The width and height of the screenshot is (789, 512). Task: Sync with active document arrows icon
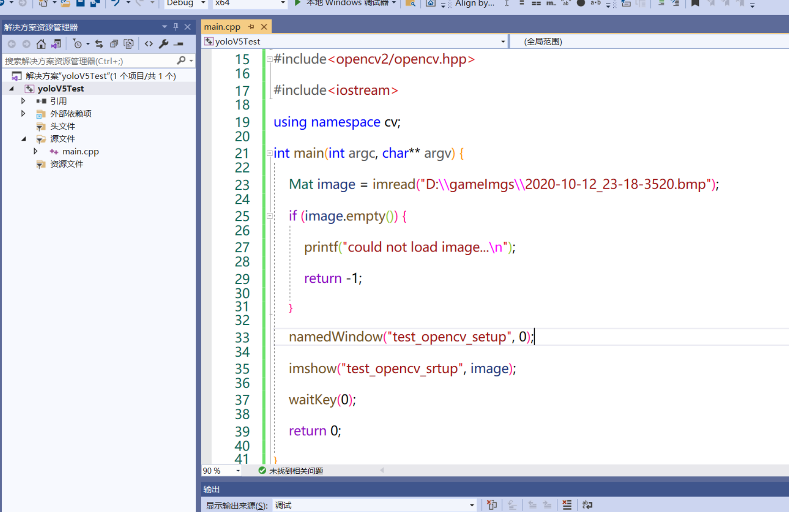[99, 44]
